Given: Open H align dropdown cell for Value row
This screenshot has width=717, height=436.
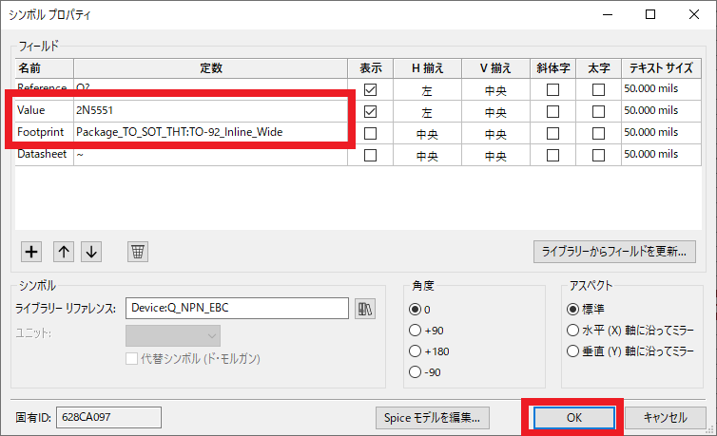Looking at the screenshot, I should pyautogui.click(x=427, y=112).
